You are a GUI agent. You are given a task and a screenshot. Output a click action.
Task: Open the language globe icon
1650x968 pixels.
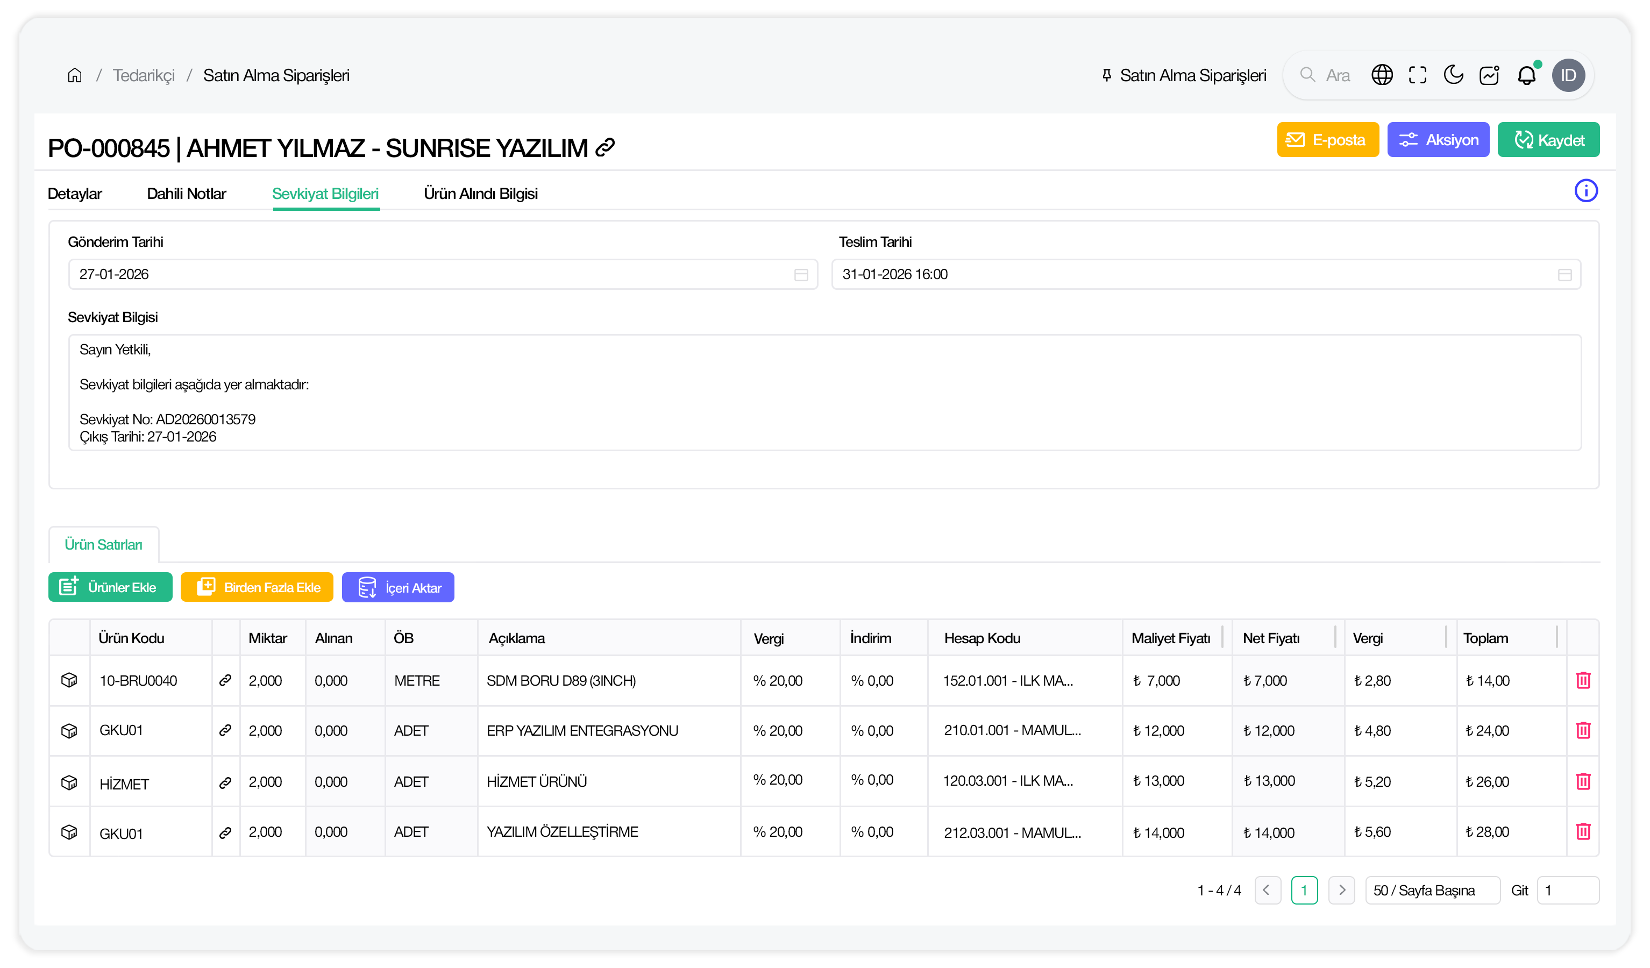coord(1382,75)
